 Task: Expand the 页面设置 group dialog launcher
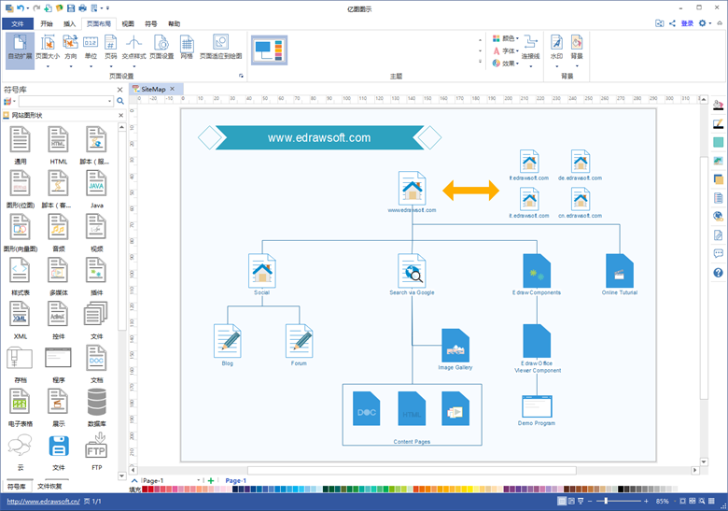[241, 76]
